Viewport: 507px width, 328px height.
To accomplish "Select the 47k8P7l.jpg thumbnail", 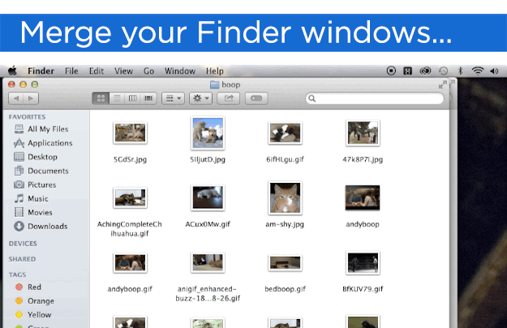I will [x=363, y=133].
